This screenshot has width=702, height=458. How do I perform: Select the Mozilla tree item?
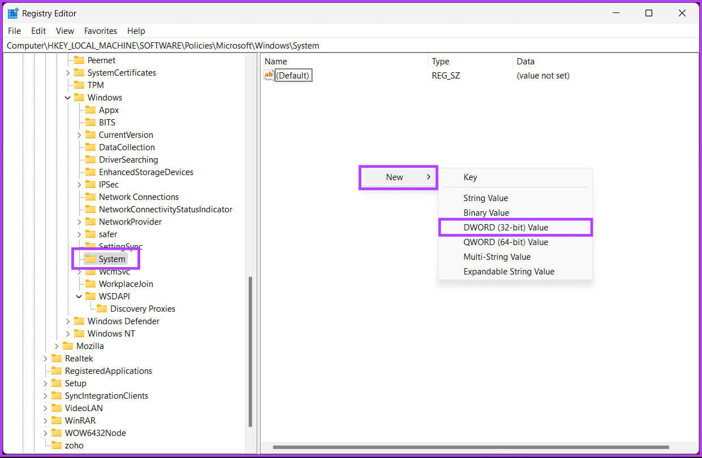click(90, 346)
